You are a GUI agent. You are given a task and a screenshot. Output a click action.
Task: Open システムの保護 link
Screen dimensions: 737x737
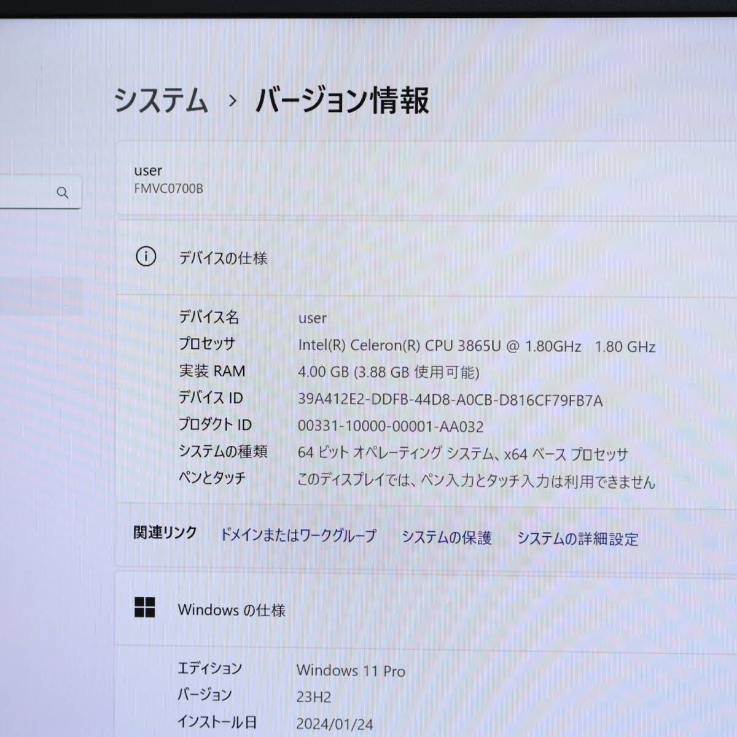[446, 538]
